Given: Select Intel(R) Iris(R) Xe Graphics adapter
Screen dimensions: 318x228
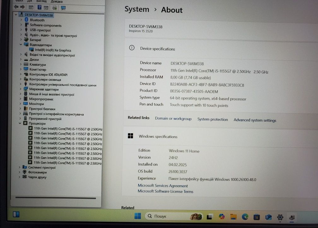Looking at the screenshot, I should [53, 50].
